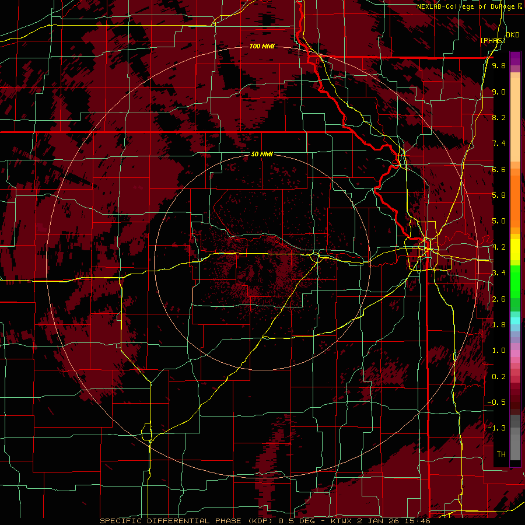Click the 6.6 value on the scale

499,169
